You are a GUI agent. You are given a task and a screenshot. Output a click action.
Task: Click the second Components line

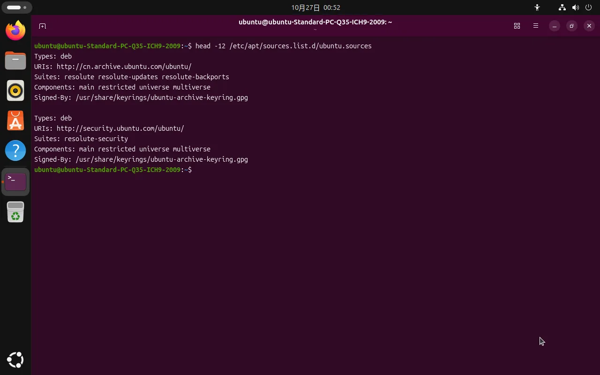coord(122,149)
